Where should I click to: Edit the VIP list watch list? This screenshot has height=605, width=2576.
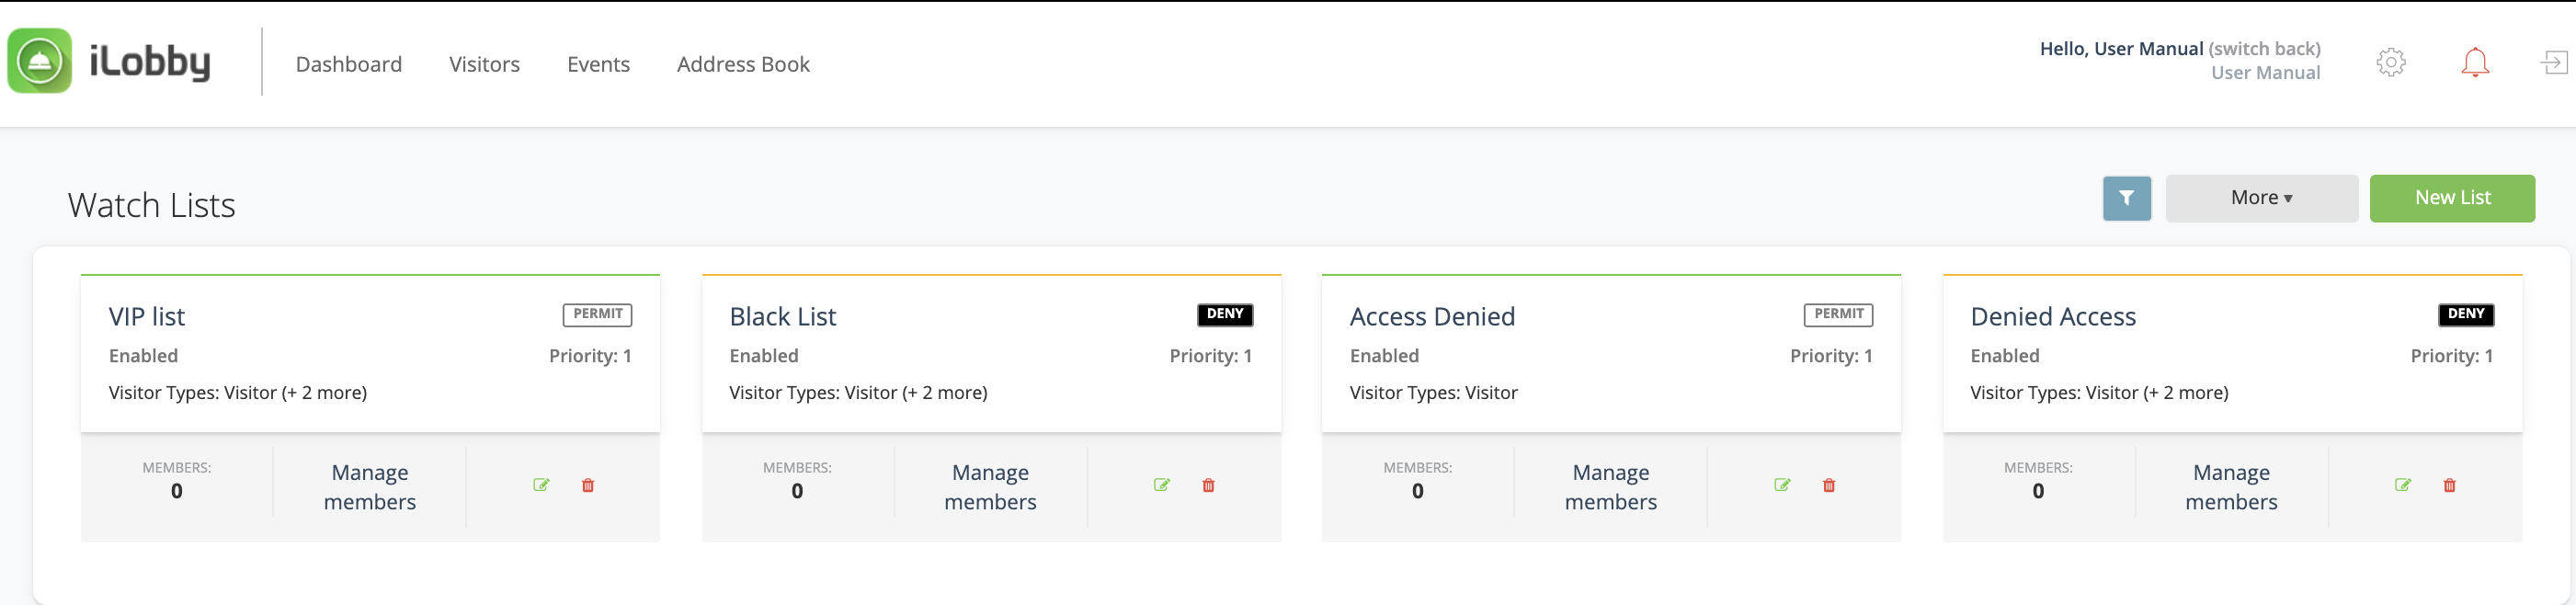[x=541, y=485]
